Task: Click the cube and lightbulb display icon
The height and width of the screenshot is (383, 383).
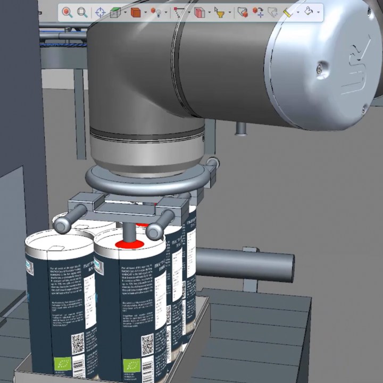Action: [x=156, y=12]
